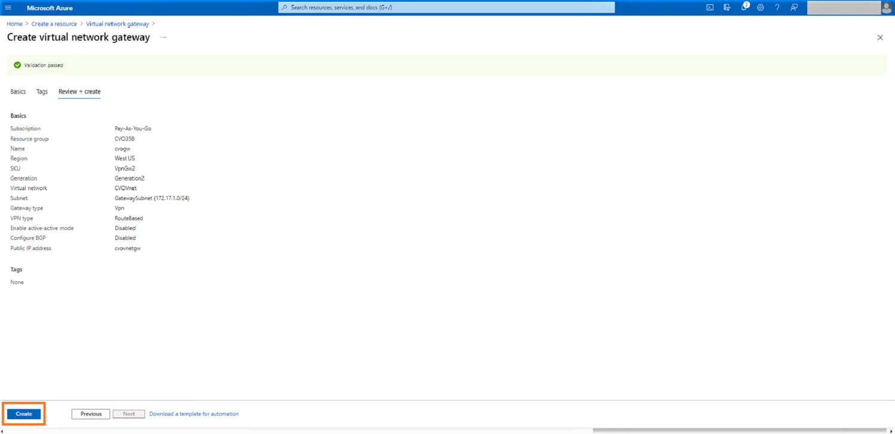Click the horizontal scrollbar at bottom
The image size is (895, 434).
point(739,430)
